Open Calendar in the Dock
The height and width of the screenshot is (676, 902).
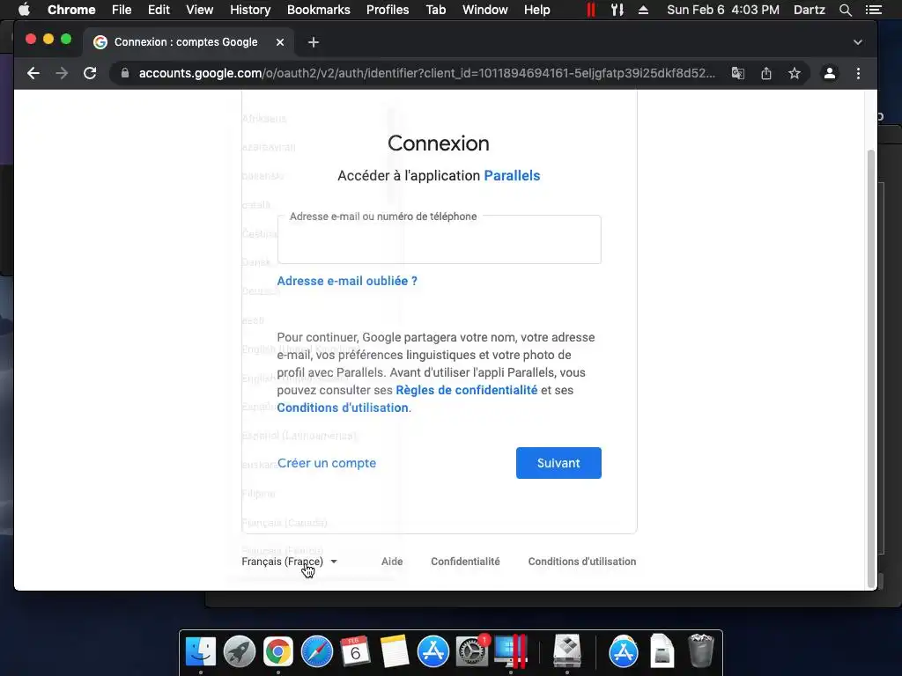pos(356,652)
